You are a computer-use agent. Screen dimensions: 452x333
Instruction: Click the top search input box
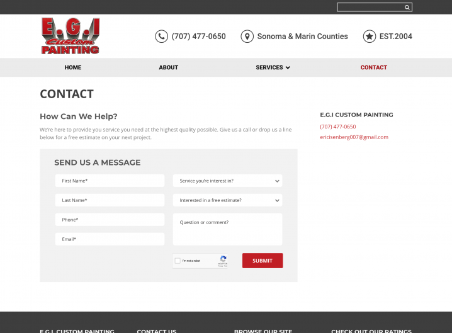pyautogui.click(x=370, y=8)
